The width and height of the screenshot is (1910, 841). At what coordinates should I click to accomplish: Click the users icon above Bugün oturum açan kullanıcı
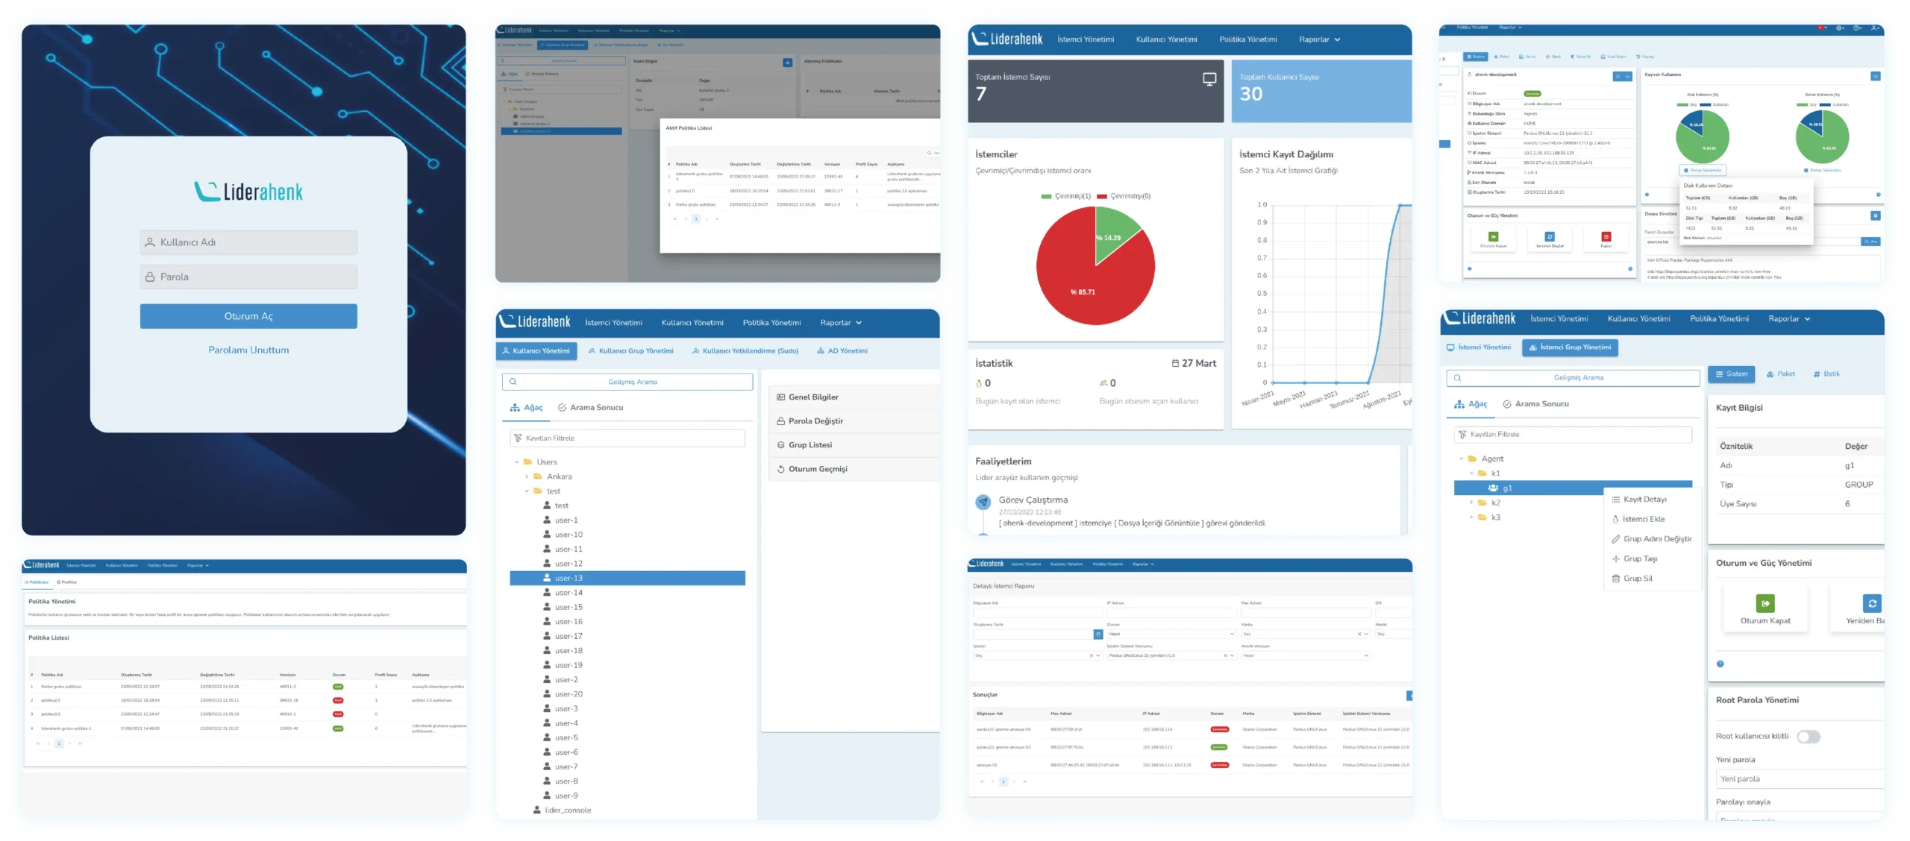click(x=1103, y=383)
